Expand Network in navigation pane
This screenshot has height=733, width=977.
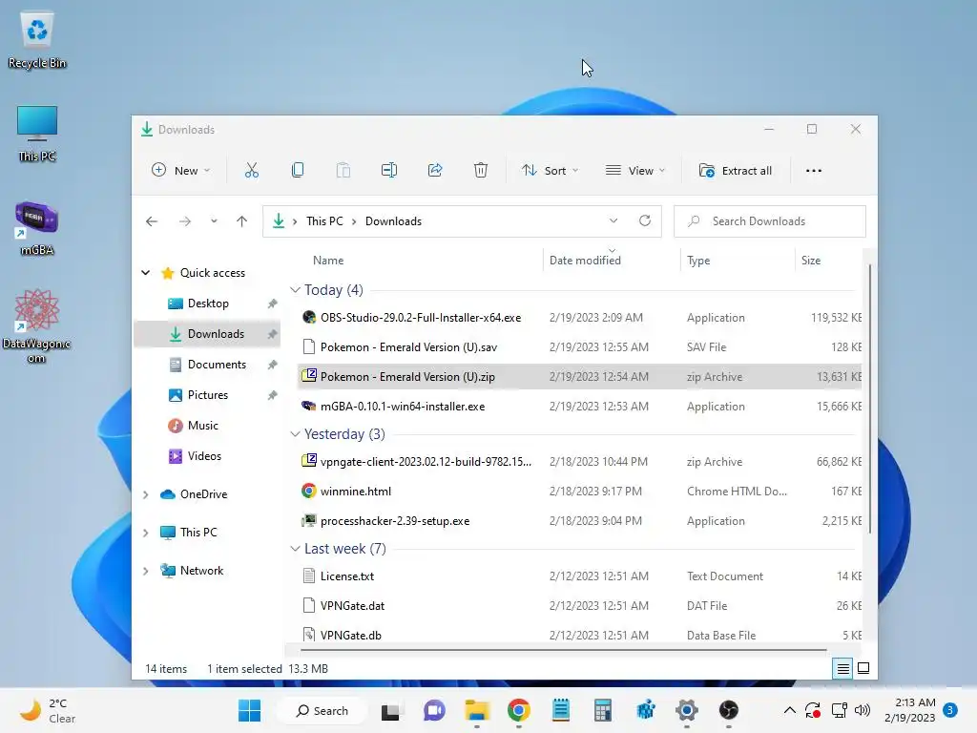146,571
